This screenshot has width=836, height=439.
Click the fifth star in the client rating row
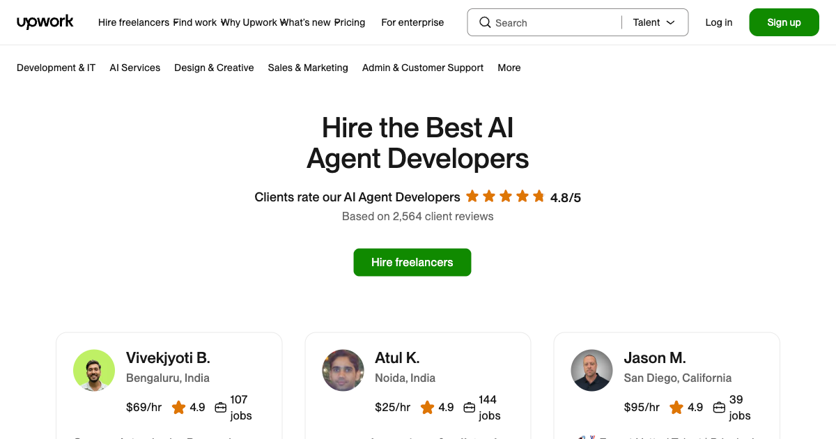(539, 196)
